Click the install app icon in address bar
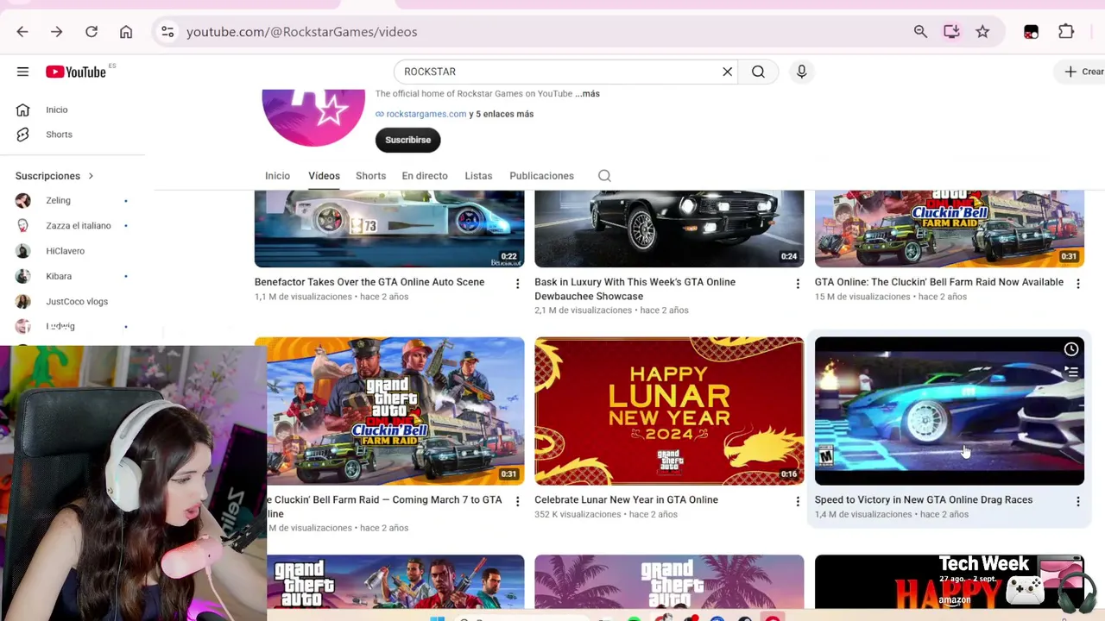This screenshot has height=621, width=1105. (951, 32)
